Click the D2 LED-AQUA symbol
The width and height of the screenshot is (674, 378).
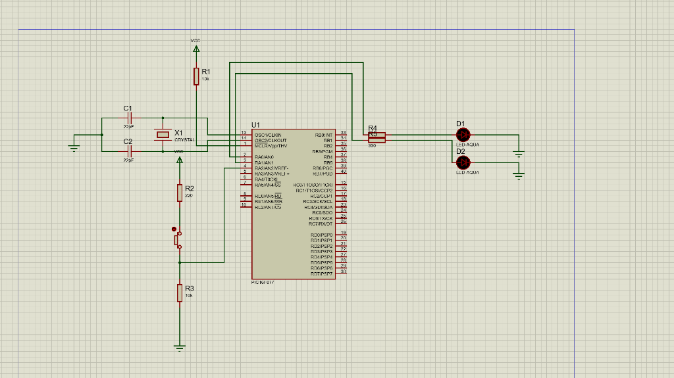[x=463, y=162]
